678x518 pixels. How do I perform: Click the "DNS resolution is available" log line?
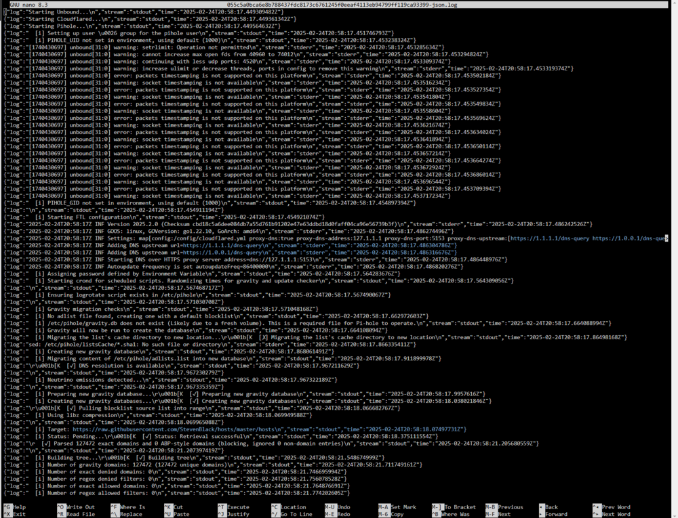click(182, 366)
